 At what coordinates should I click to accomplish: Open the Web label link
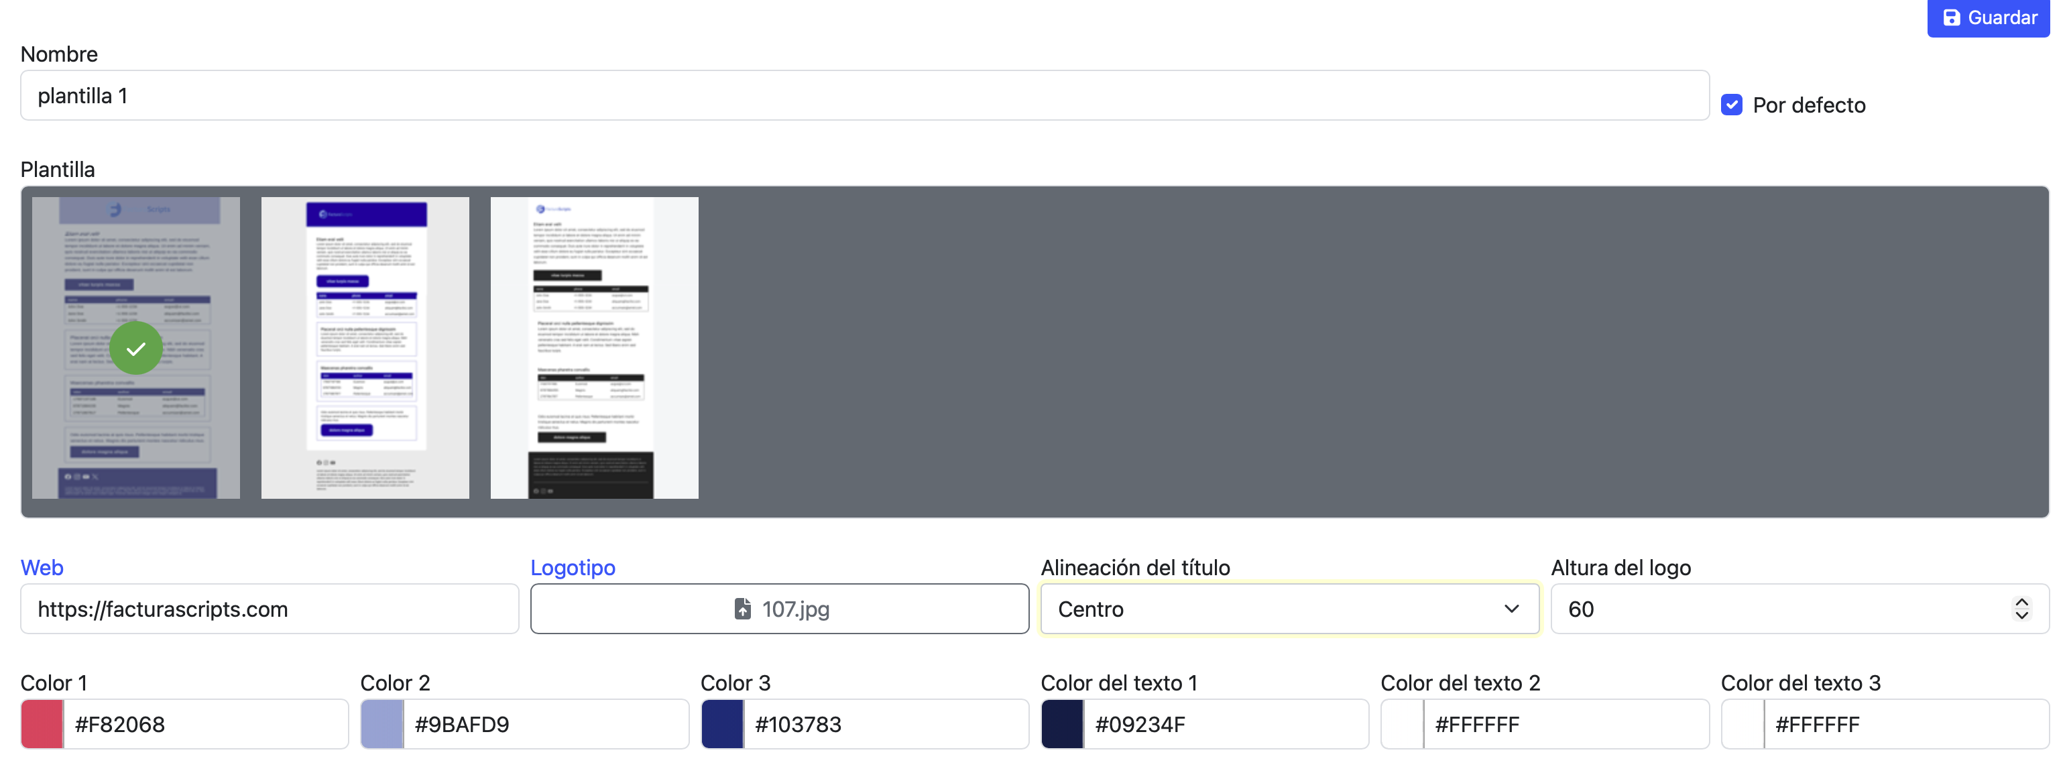42,567
